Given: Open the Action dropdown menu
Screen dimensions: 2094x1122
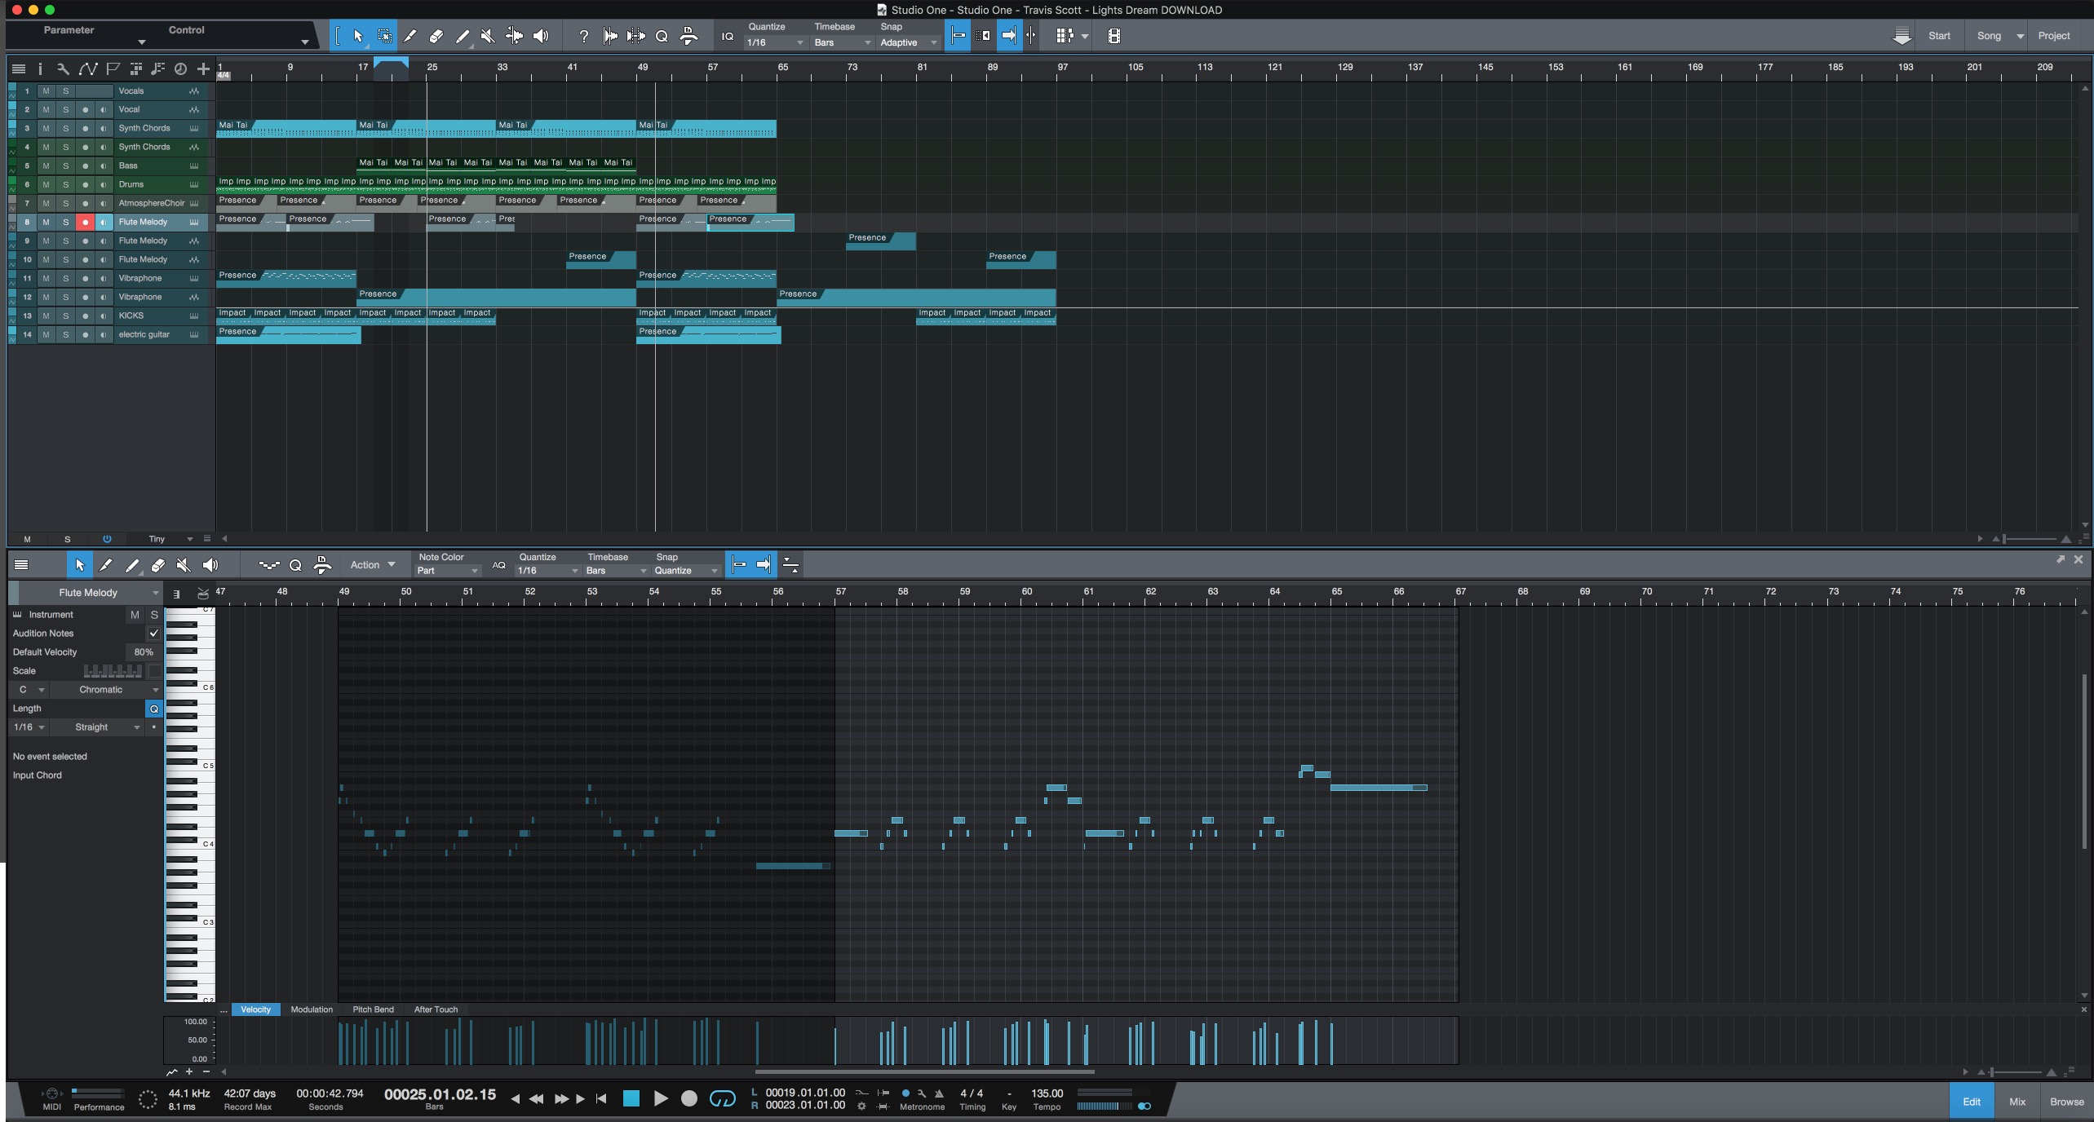Looking at the screenshot, I should [x=372, y=564].
